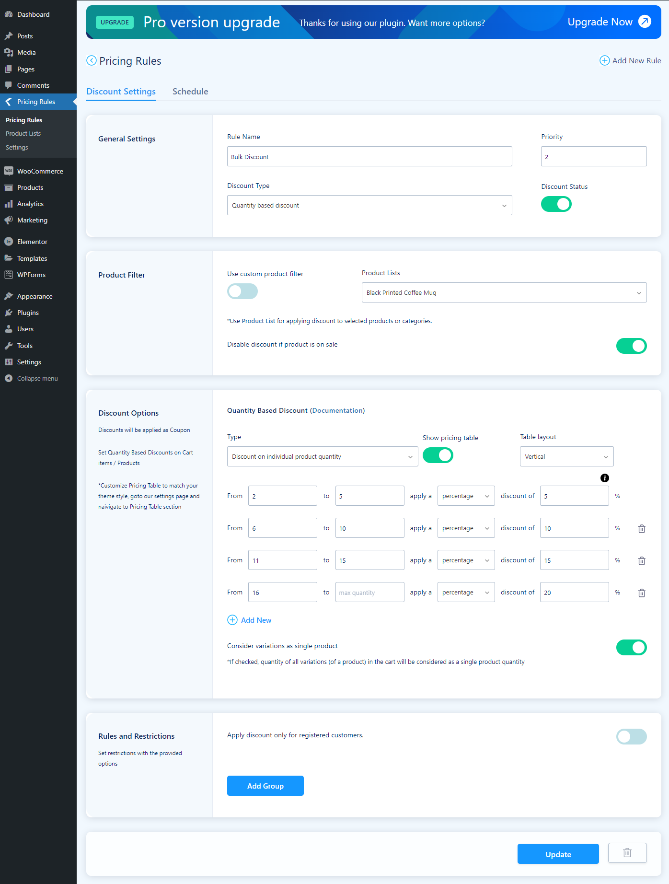Open Settings under Pricing Rules submenu
The image size is (669, 884).
(17, 147)
